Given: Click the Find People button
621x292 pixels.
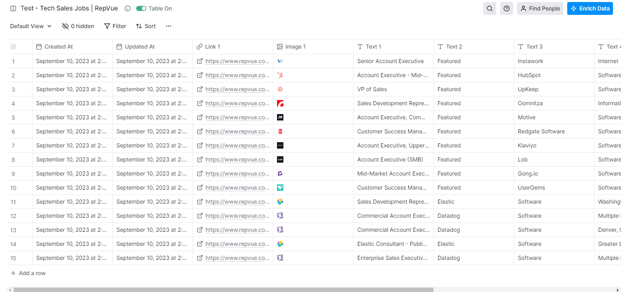Looking at the screenshot, I should [x=540, y=8].
